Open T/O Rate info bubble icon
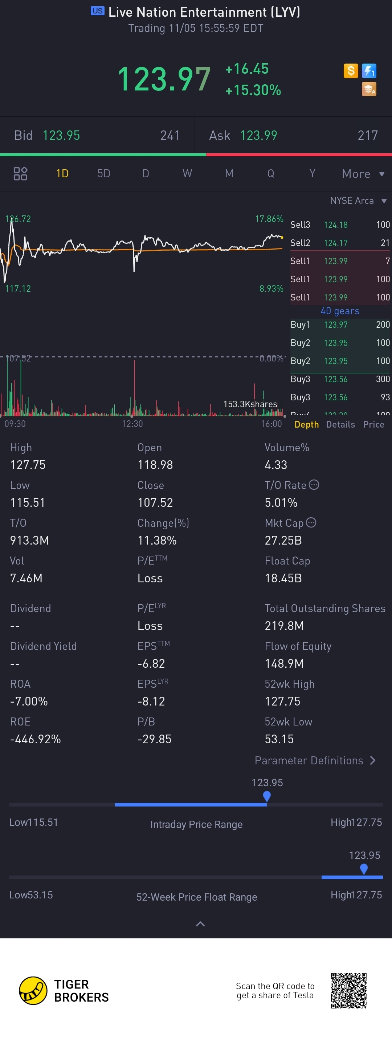 [314, 485]
